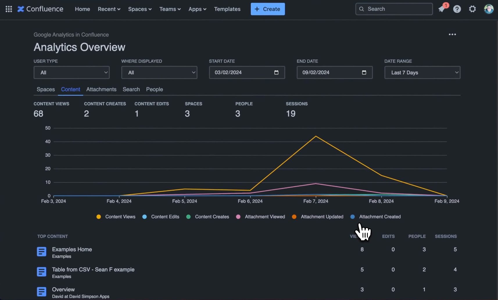Click Examples space under Table from CSV
Screen dimensions: 498x300
(62, 276)
